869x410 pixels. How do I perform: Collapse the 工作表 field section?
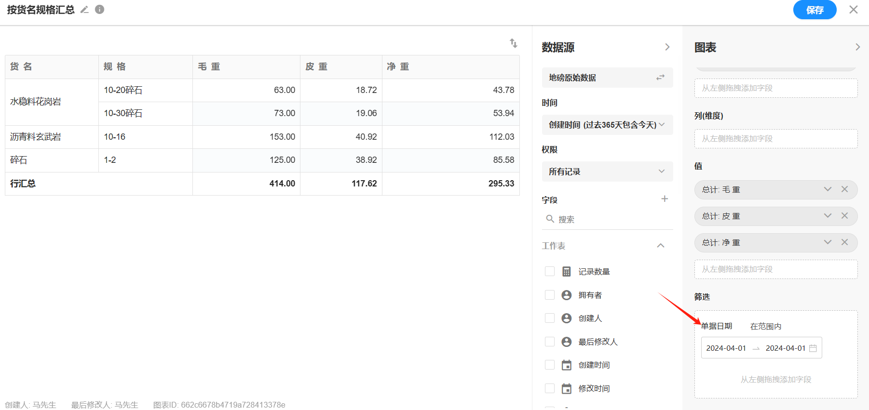pos(661,246)
